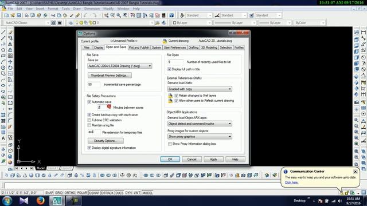Click the Match Properties brush icon

click(x=72, y=15)
